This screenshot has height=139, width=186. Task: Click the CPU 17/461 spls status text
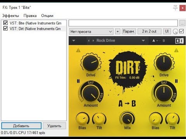pyautogui.click(x=23, y=132)
